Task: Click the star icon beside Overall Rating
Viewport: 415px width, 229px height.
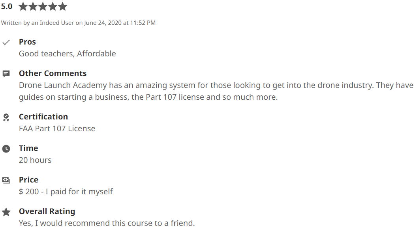Action: (6, 212)
